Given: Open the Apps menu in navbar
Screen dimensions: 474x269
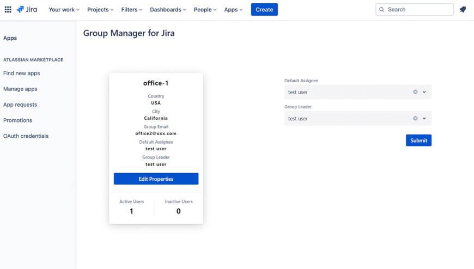Looking at the screenshot, I should [233, 9].
